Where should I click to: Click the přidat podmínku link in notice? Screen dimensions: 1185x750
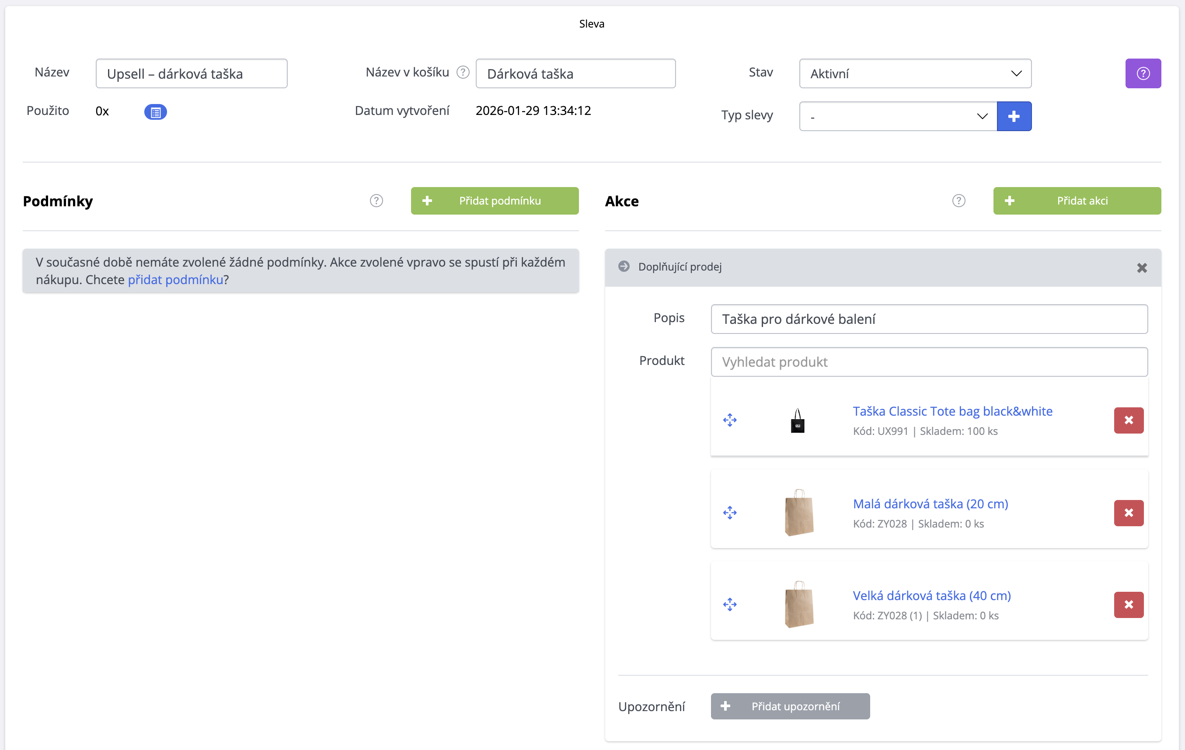click(175, 280)
